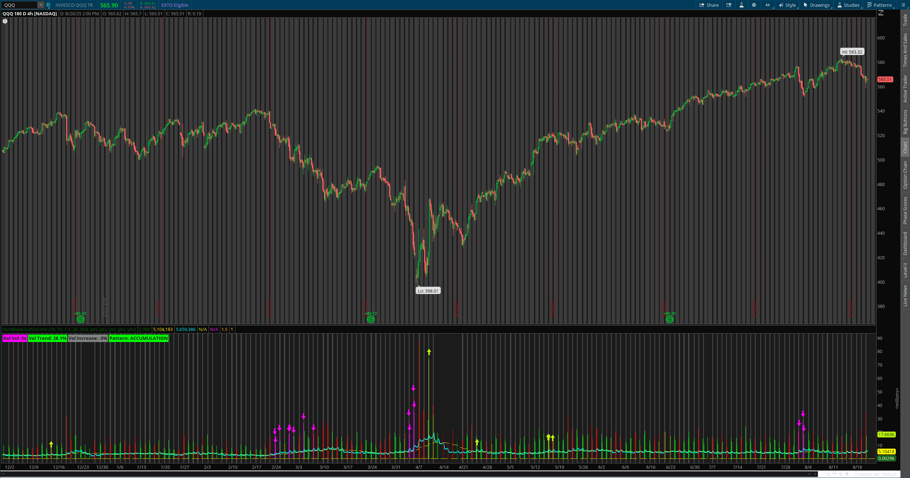Open the Live News panel

click(905, 296)
